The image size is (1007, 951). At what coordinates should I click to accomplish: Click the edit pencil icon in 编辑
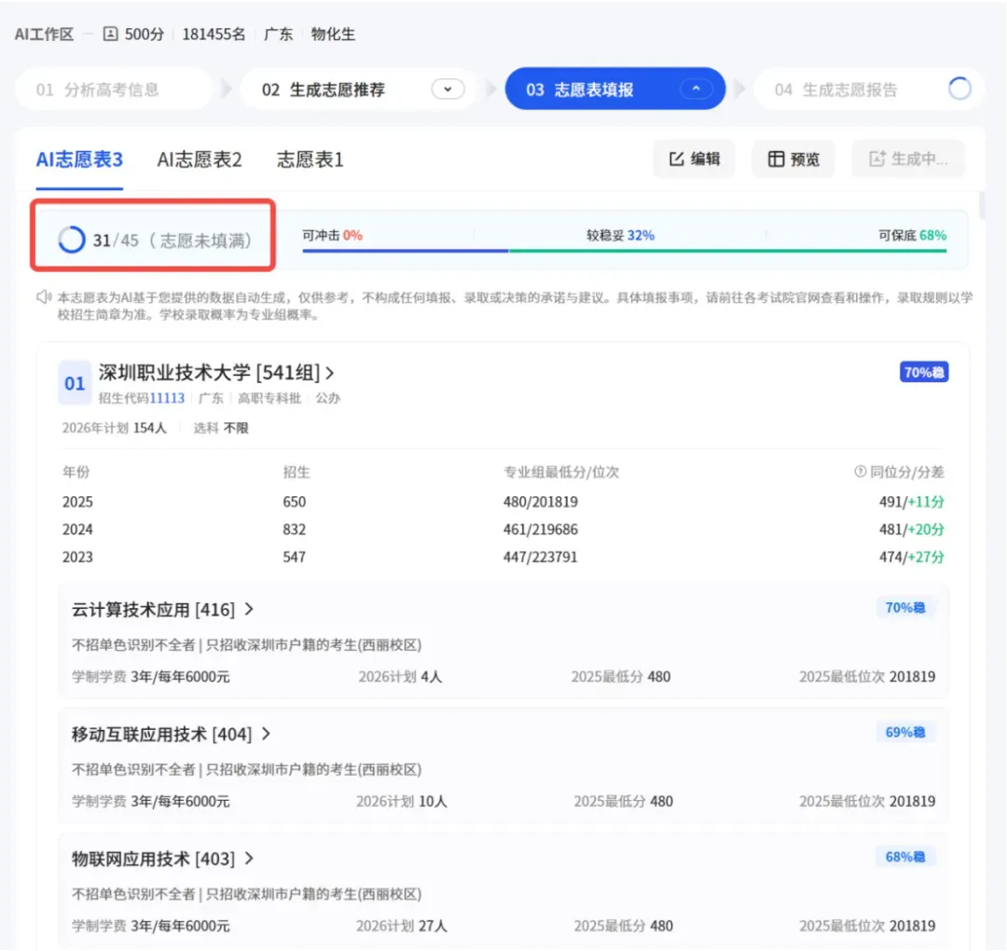point(676,158)
